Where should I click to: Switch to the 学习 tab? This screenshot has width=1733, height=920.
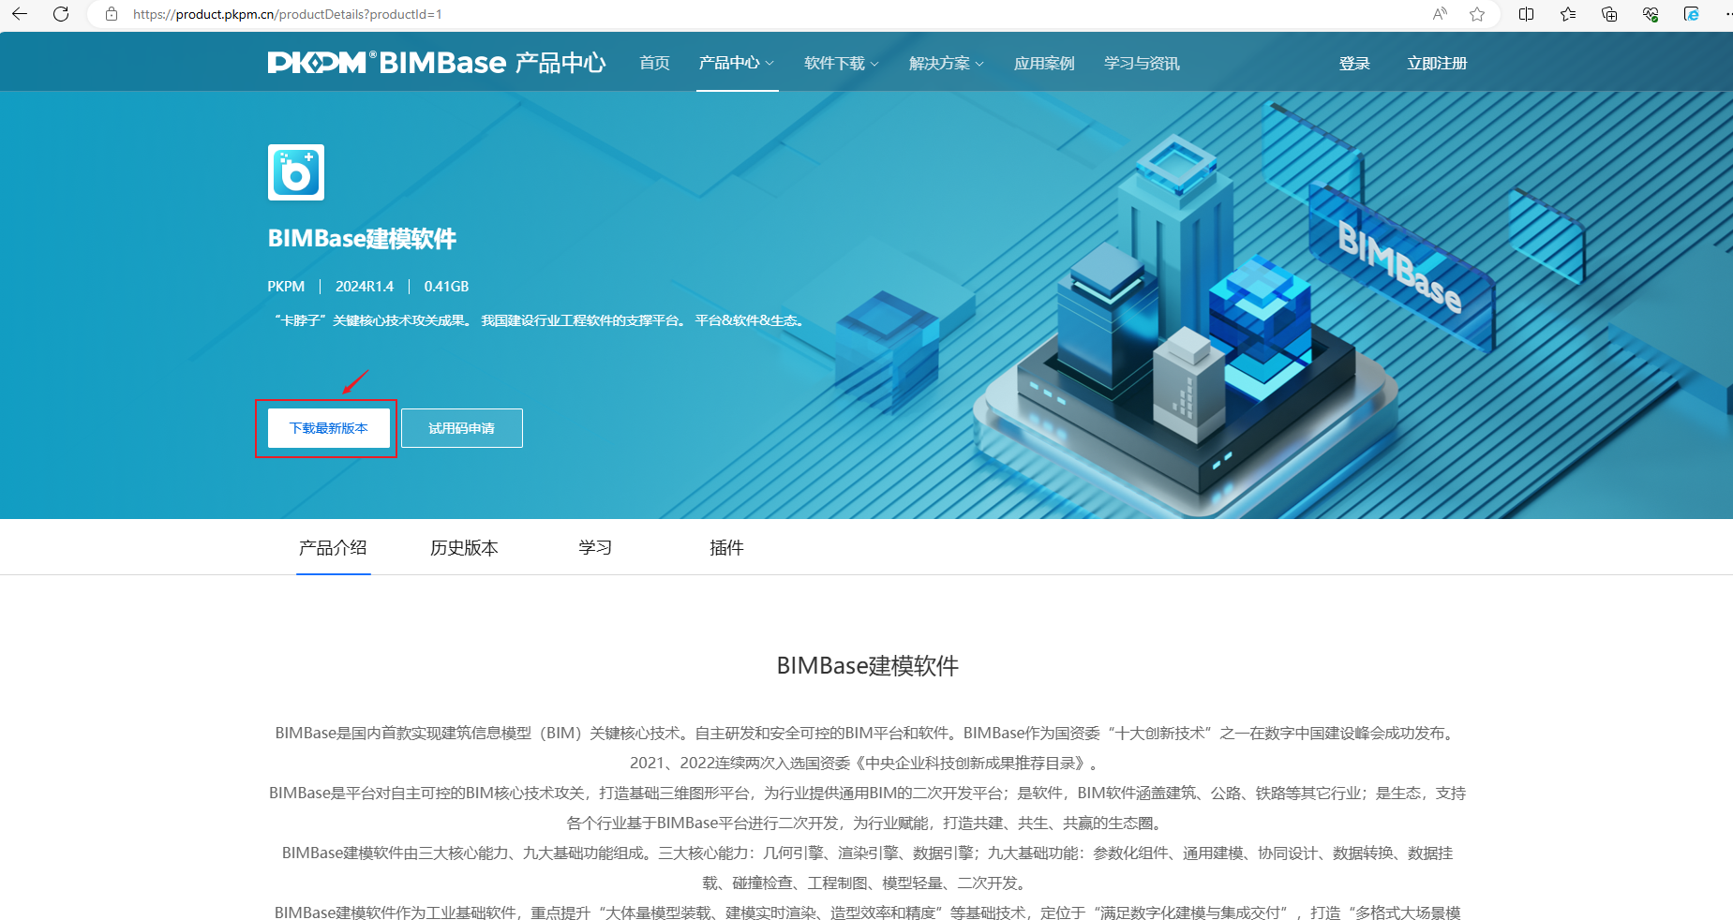pos(595,547)
